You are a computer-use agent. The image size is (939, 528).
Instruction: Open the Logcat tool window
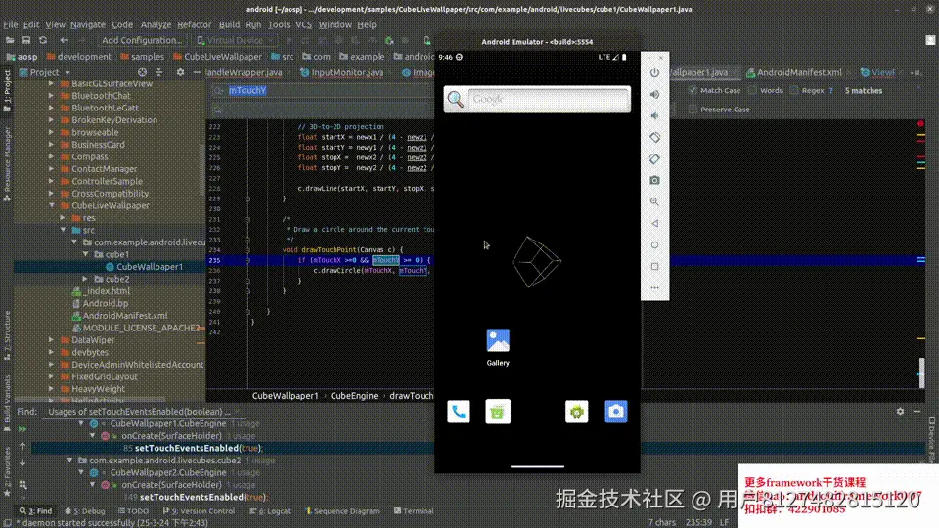pos(270,511)
